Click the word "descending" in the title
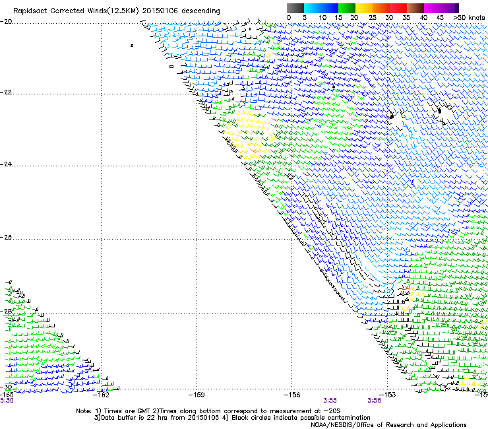The image size is (488, 429). pyautogui.click(x=200, y=11)
